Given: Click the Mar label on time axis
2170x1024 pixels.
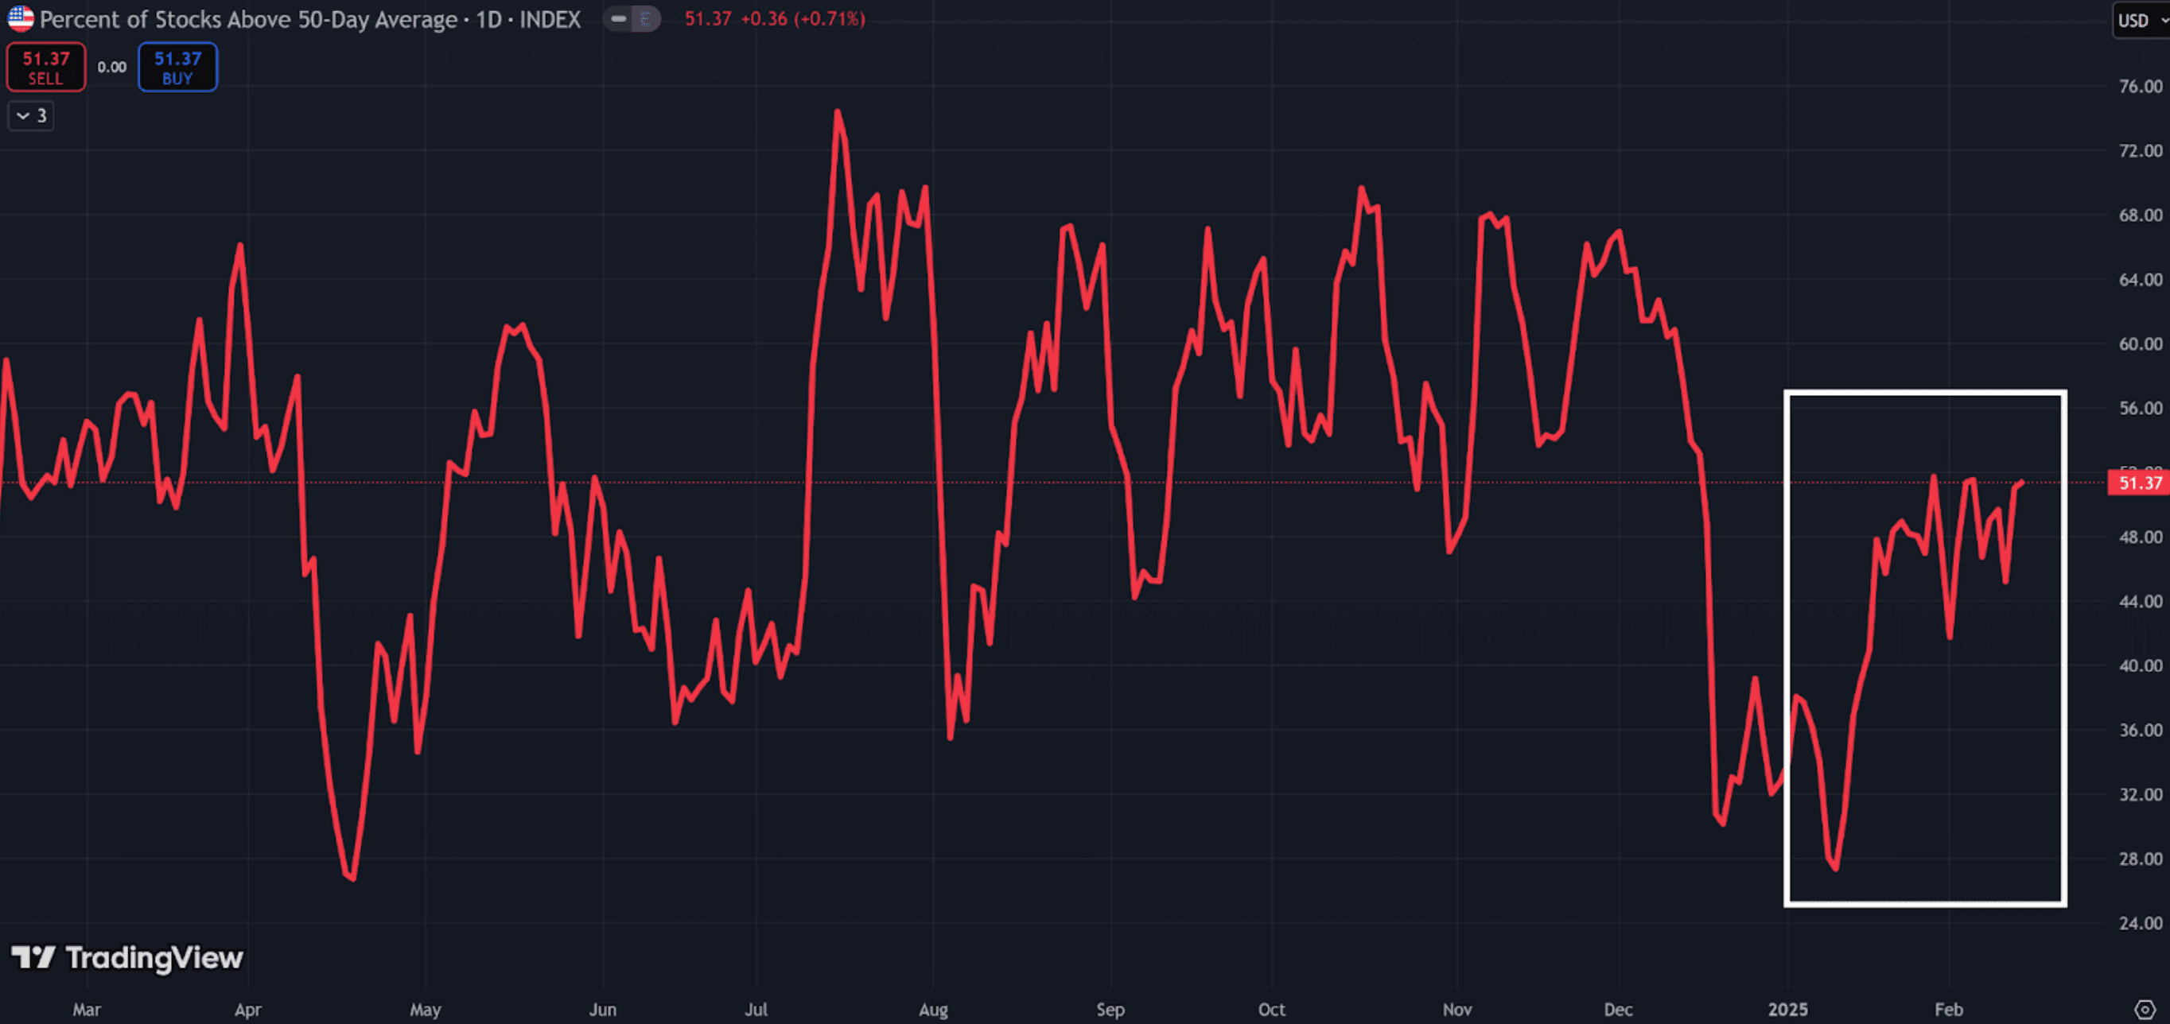Looking at the screenshot, I should click(x=87, y=1009).
